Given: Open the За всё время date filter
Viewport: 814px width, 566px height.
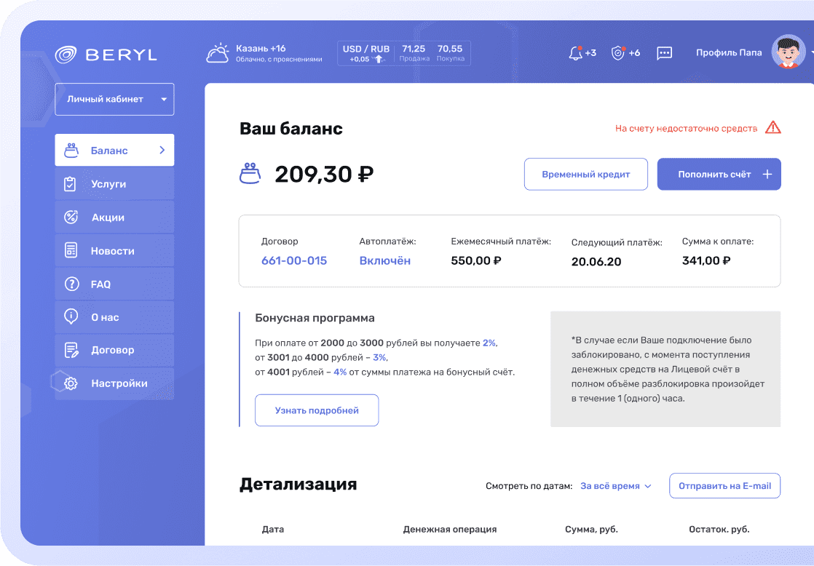Looking at the screenshot, I should (615, 486).
